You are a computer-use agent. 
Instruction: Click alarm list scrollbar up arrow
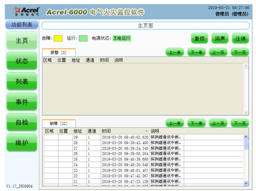tap(246, 66)
